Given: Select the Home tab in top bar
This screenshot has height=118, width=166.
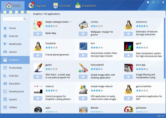Looking at the screenshot, I should click(x=13, y=6).
